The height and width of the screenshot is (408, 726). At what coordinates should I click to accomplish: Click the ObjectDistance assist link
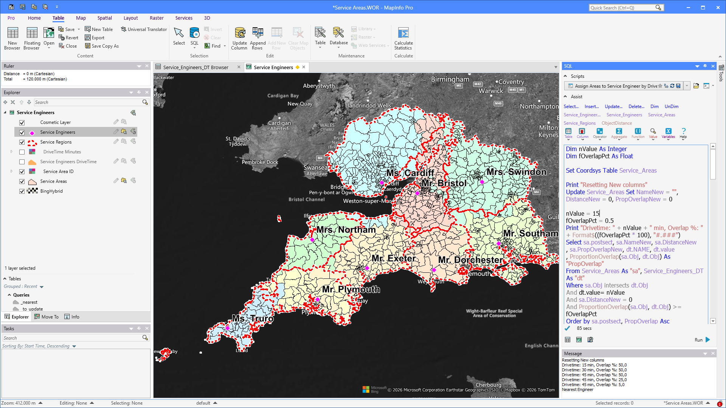pos(617,123)
